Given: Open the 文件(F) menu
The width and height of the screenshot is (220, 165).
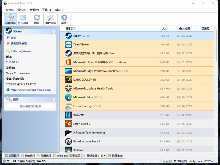Looking at the screenshot, I should click(x=10, y=10).
